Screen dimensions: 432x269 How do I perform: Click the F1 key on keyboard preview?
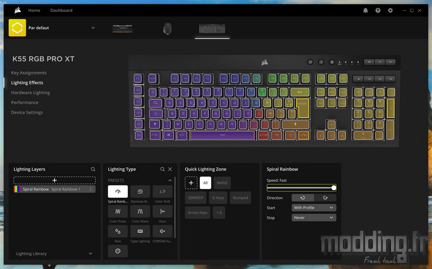[174, 78]
